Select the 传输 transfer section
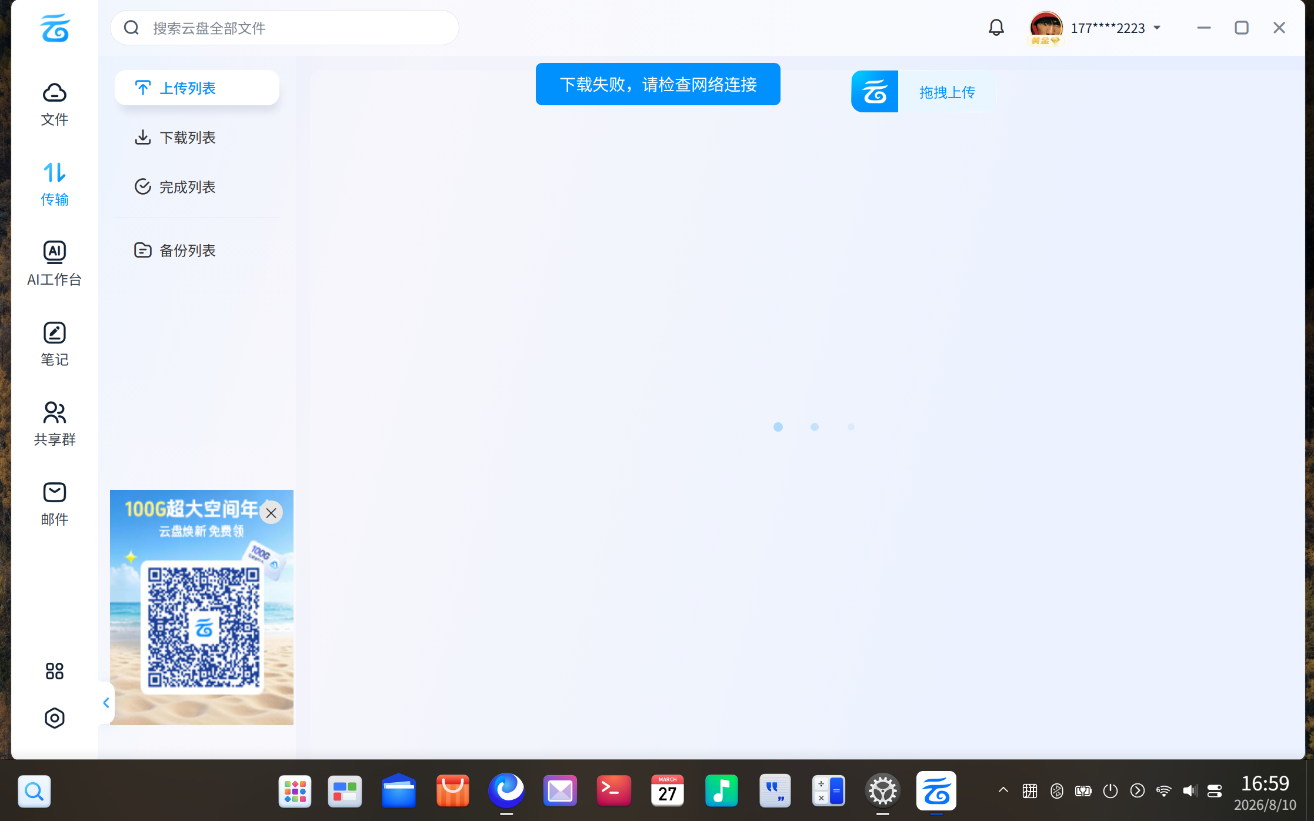This screenshot has height=821, width=1314. pyautogui.click(x=54, y=184)
